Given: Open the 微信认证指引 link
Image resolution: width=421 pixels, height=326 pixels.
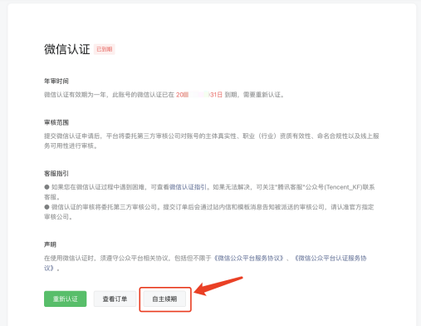Looking at the screenshot, I should (x=188, y=187).
